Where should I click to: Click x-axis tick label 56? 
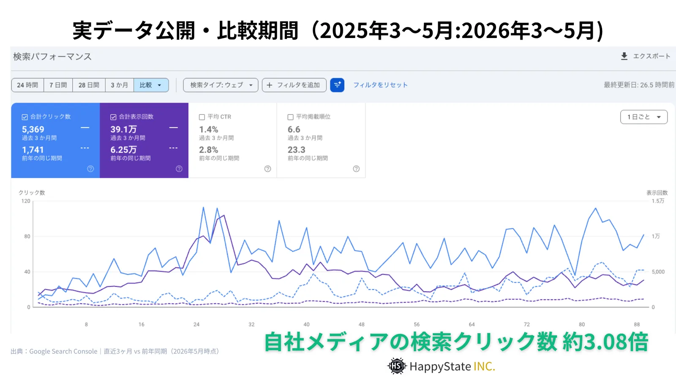click(x=417, y=324)
